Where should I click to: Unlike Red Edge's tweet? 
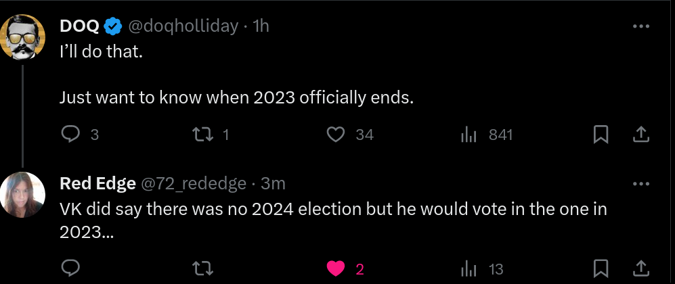[x=336, y=268]
